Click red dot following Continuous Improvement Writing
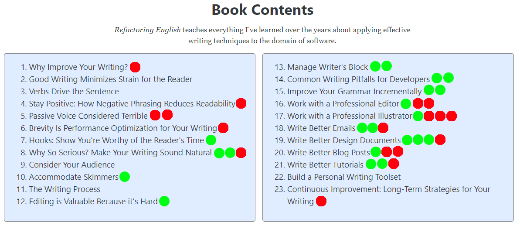 (321, 201)
